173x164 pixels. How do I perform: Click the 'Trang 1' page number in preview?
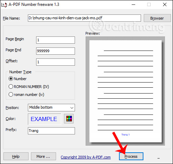126,135
